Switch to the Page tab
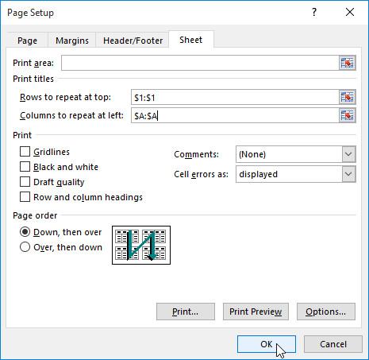 (x=27, y=41)
